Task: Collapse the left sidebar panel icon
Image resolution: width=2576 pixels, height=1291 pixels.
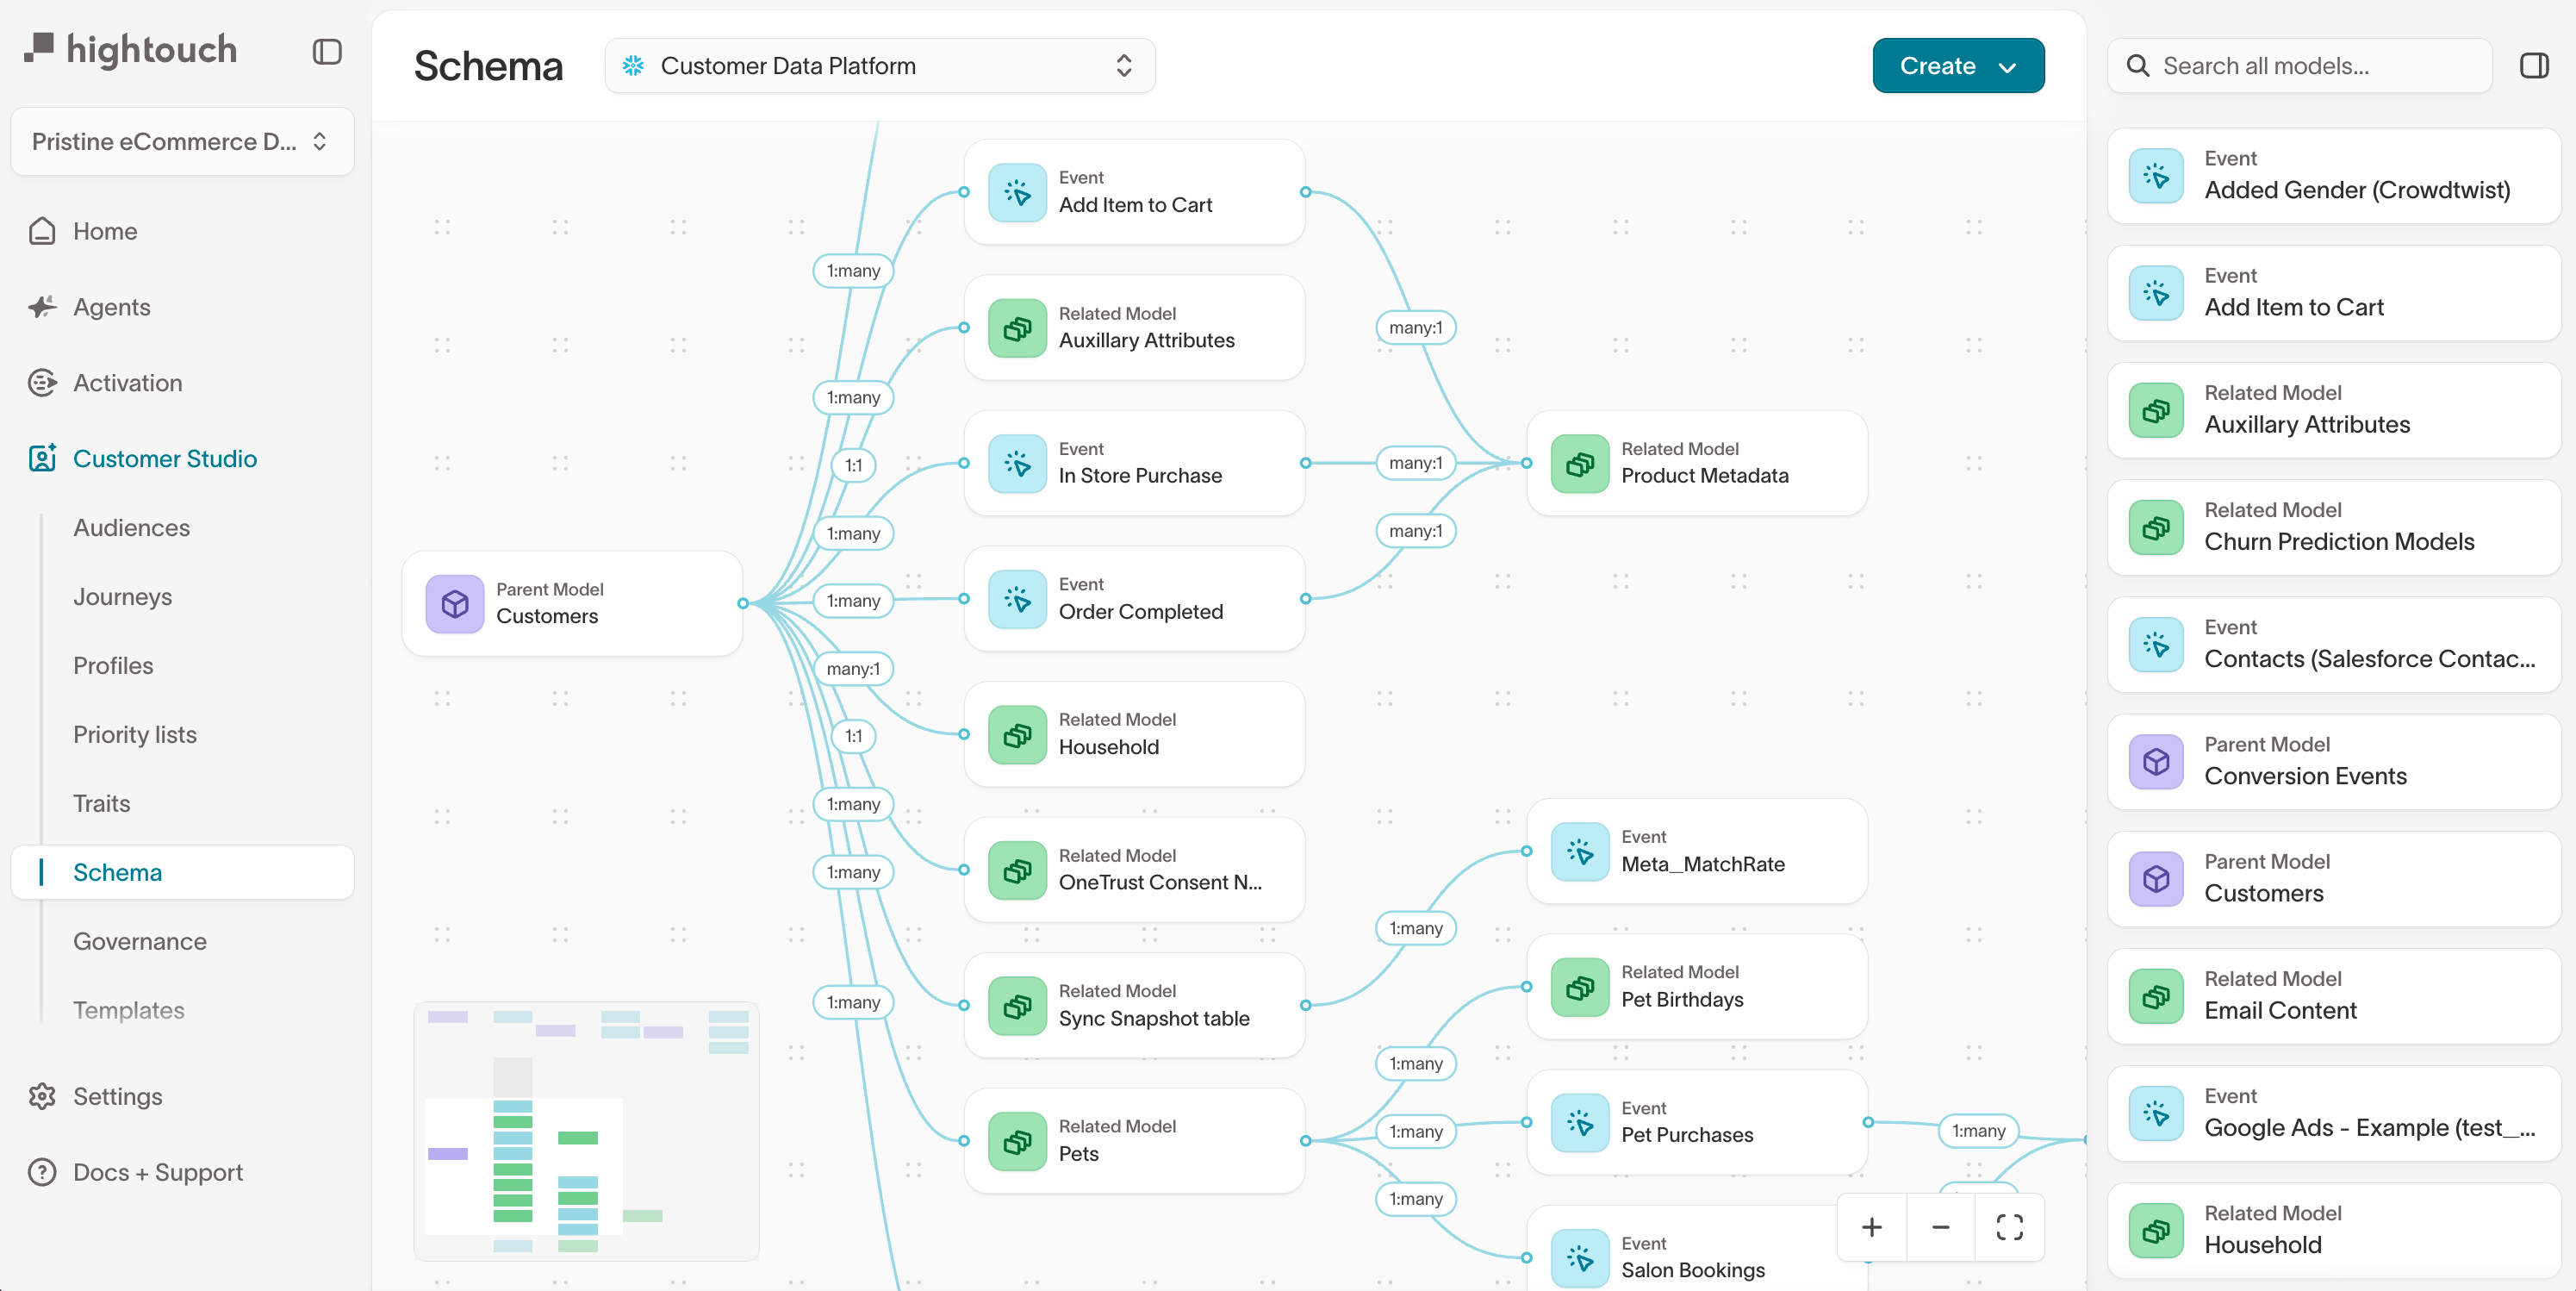Action: 327,51
